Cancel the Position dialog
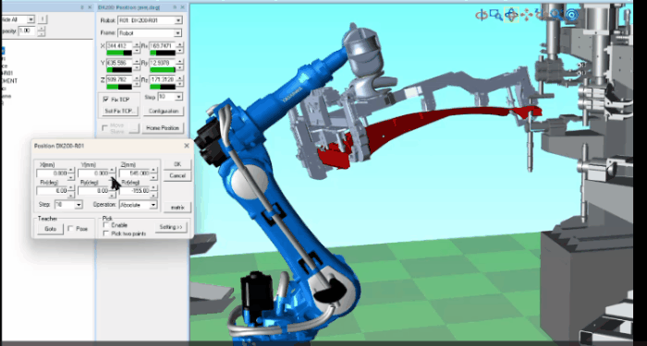This screenshot has height=346, width=647. (x=177, y=176)
